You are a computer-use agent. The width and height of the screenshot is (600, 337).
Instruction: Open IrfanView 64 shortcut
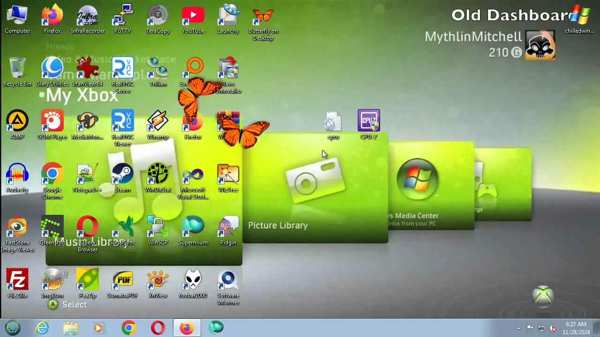88,73
